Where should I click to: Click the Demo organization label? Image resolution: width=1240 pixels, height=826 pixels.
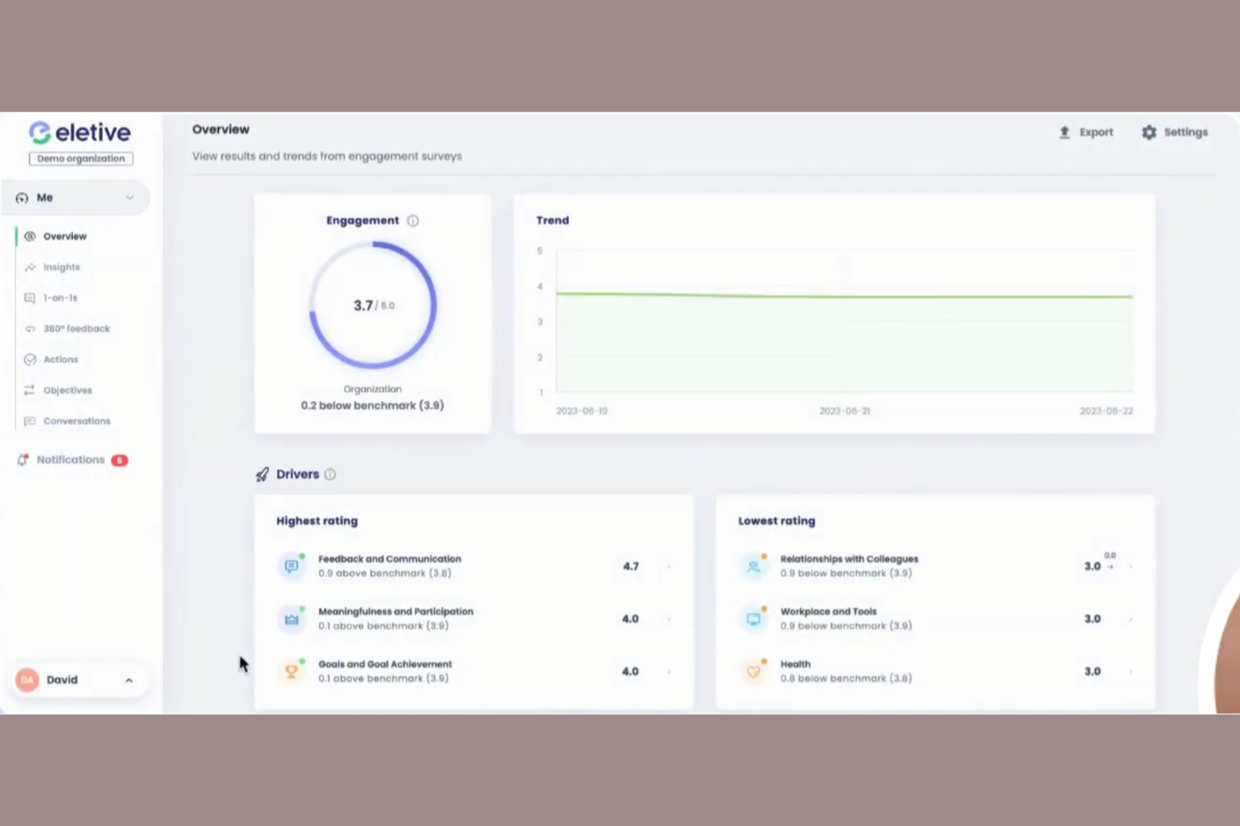(x=80, y=158)
